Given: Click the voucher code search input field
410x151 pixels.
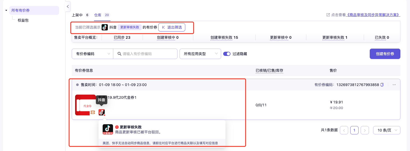Looking at the screenshot, I should 148,54.
